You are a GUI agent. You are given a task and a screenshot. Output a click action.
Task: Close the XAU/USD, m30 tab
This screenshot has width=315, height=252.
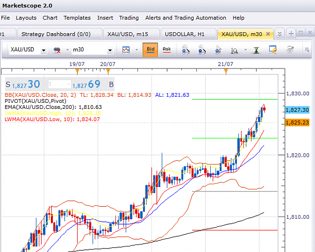point(268,34)
